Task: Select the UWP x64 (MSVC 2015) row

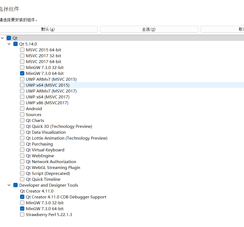Action: pyautogui.click(x=48, y=85)
